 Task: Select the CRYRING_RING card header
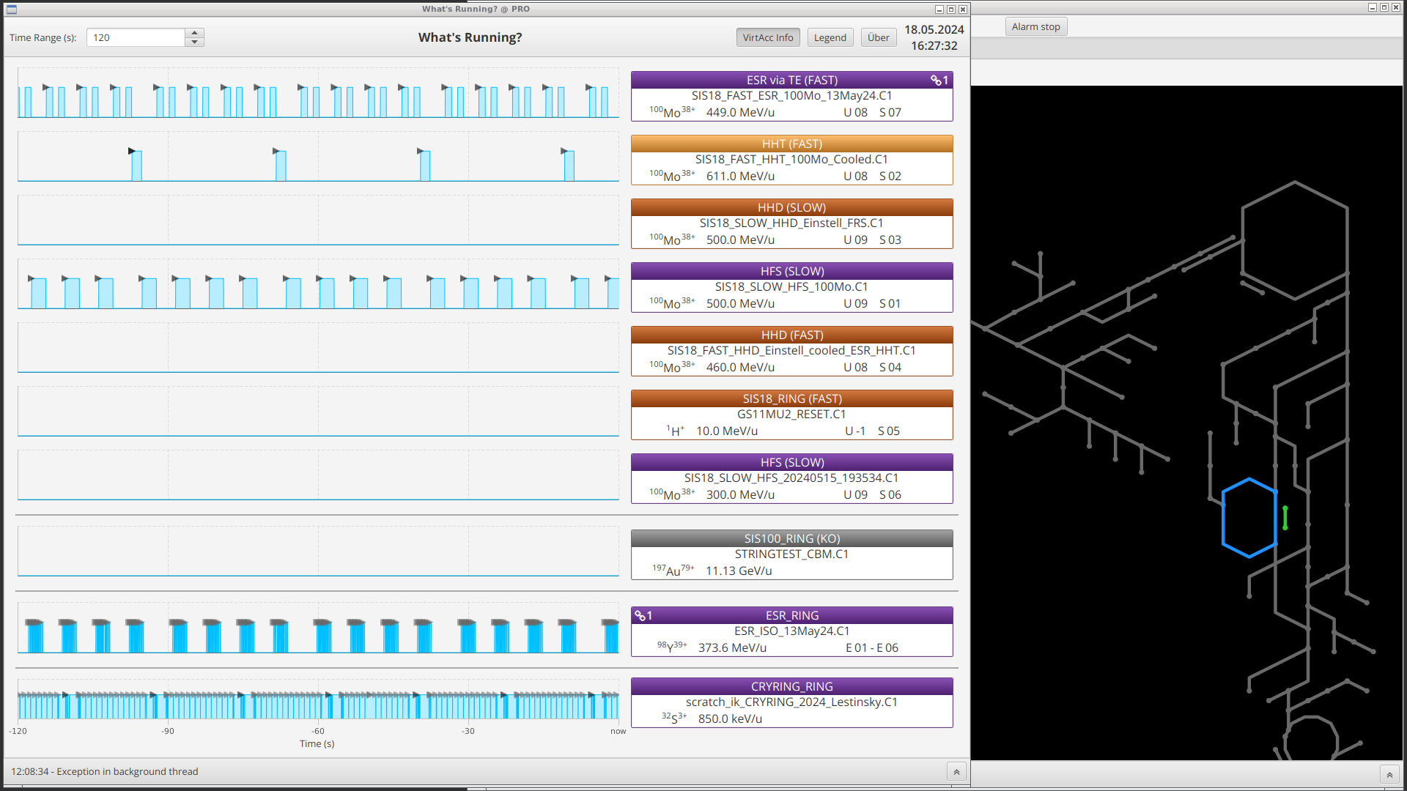(x=791, y=686)
